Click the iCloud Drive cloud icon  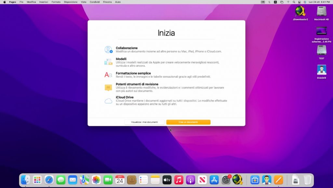(x=109, y=100)
